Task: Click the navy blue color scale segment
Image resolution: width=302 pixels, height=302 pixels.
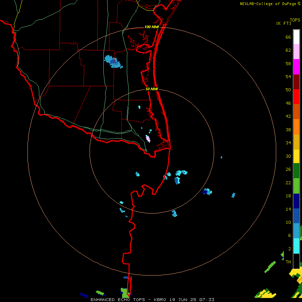Action: tap(296, 201)
